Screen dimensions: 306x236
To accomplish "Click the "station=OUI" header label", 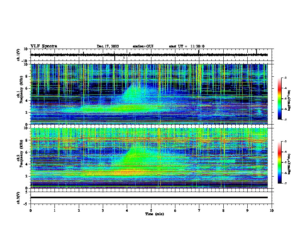I will 143,46.
